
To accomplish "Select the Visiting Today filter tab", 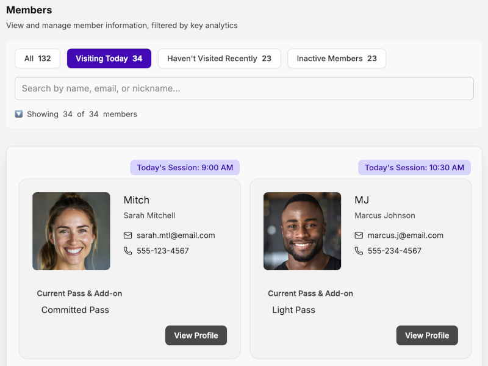I will (x=109, y=58).
